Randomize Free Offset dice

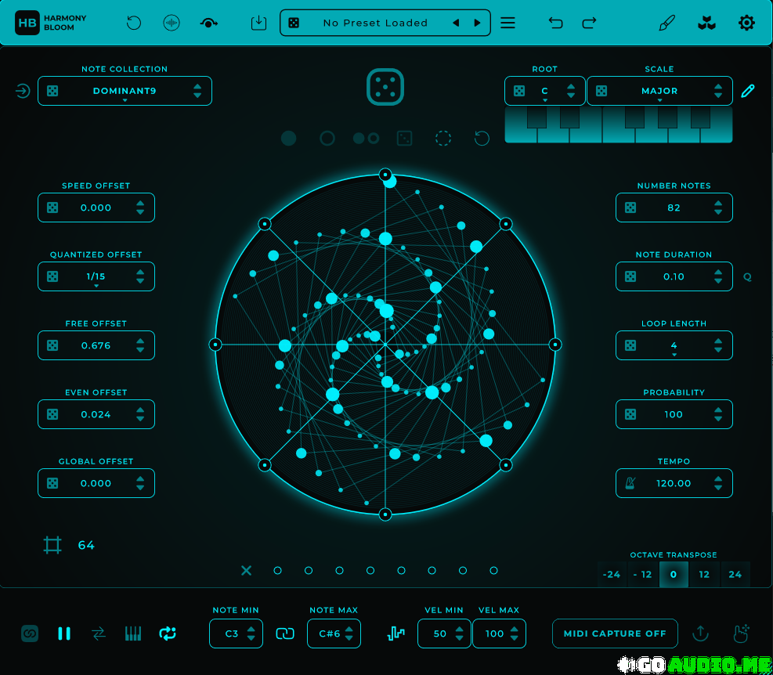click(52, 345)
